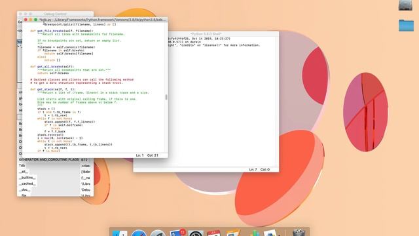
Task: Click '# Derived classes and clients' comment line
Action: click(x=82, y=79)
